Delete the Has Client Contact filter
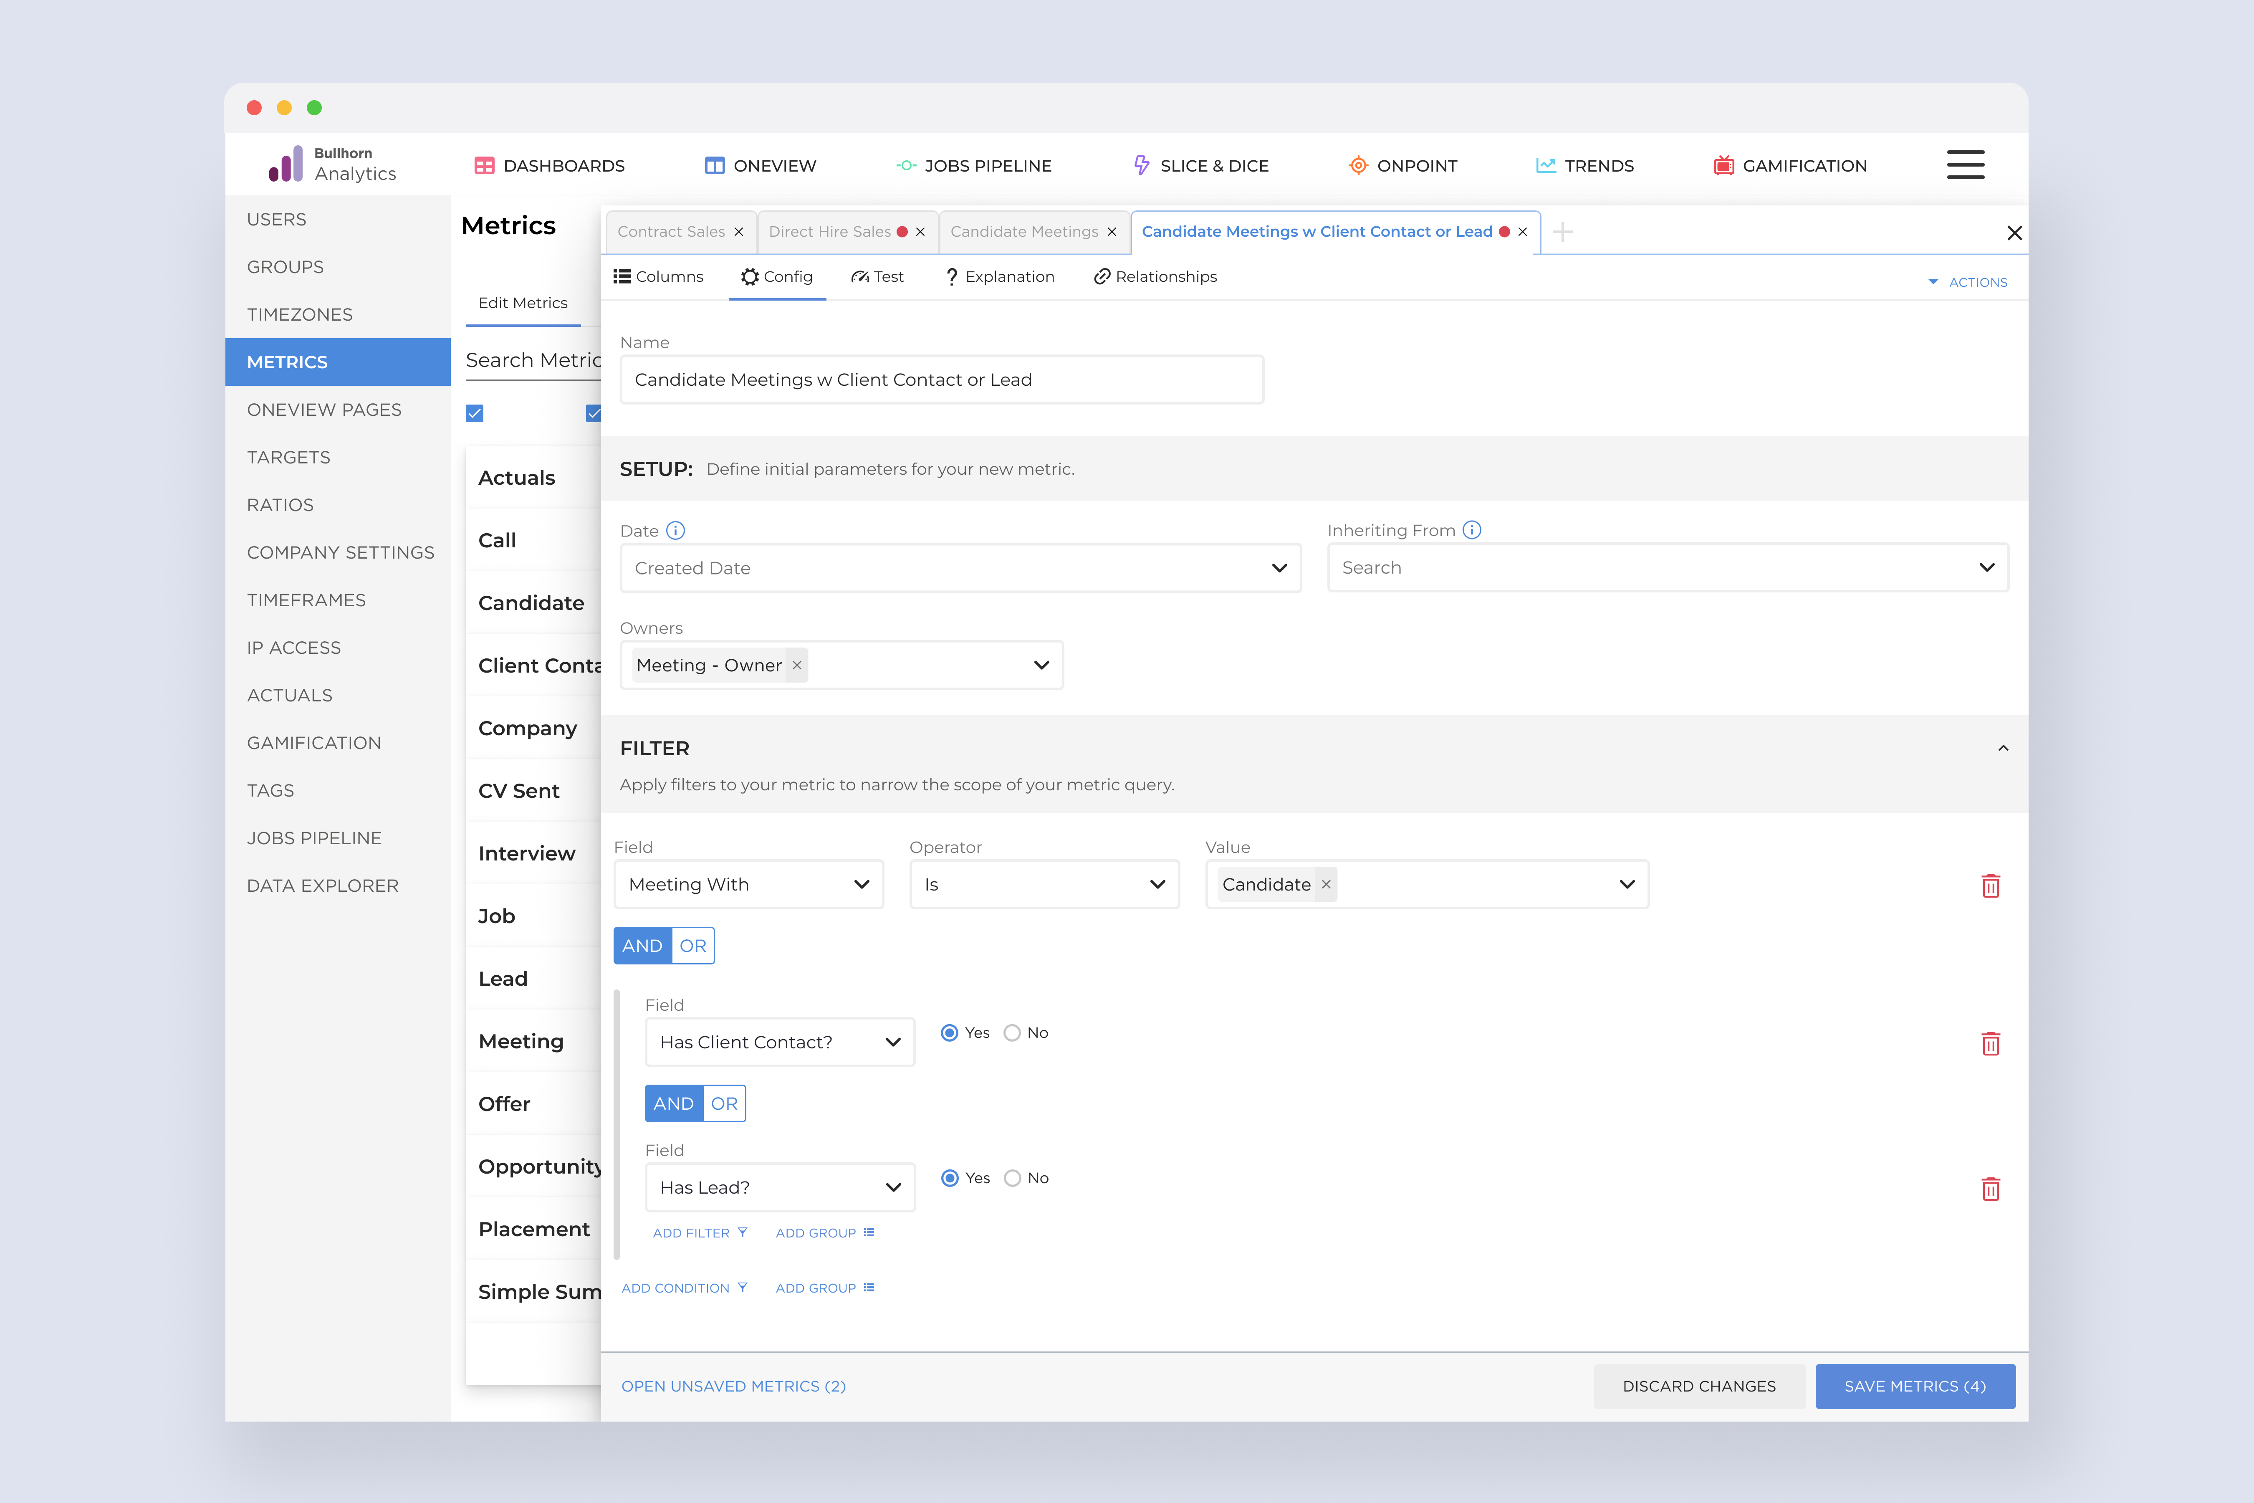The image size is (2254, 1503). coord(1991,1044)
